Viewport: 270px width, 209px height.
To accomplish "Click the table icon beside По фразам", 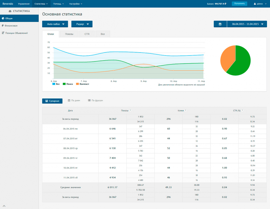I will (89, 100).
